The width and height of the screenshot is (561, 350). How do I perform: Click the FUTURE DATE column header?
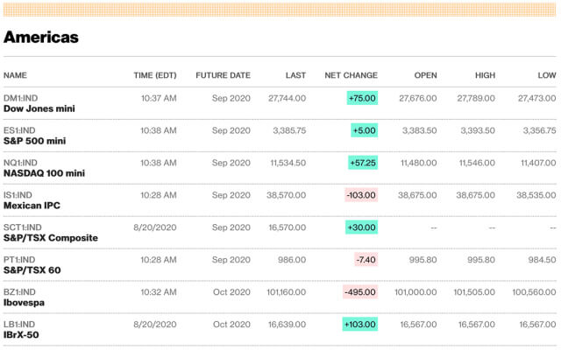coord(223,75)
